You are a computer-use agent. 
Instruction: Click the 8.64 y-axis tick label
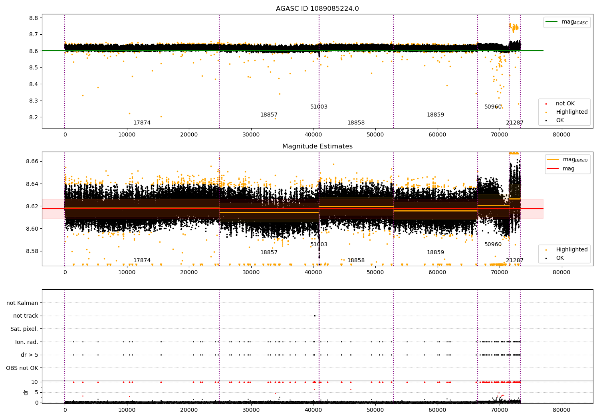point(32,184)
